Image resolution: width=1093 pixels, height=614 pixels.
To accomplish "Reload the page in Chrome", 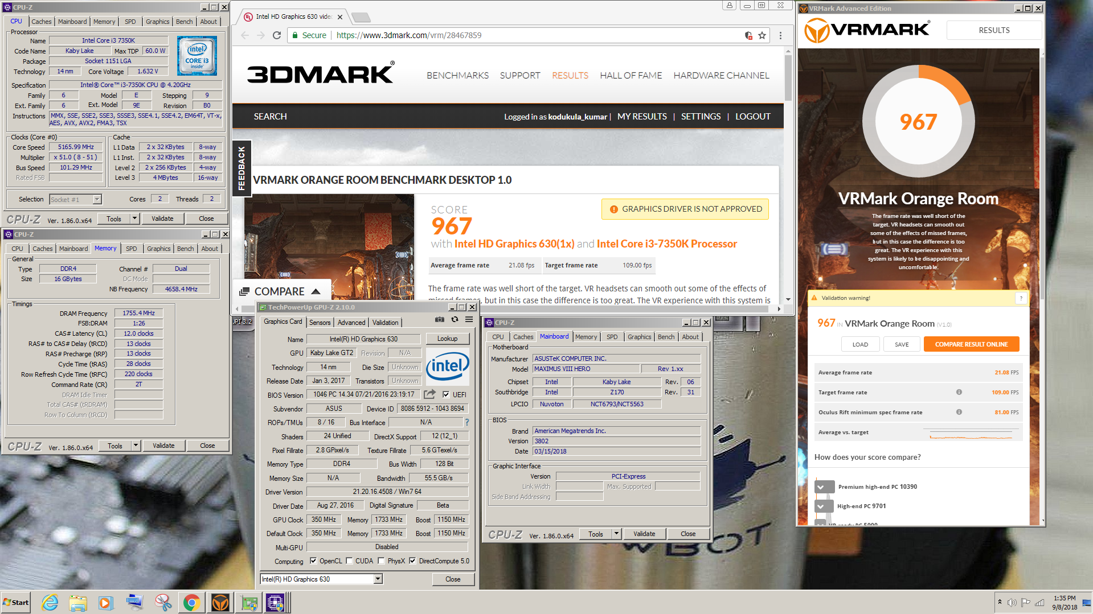I will point(277,35).
